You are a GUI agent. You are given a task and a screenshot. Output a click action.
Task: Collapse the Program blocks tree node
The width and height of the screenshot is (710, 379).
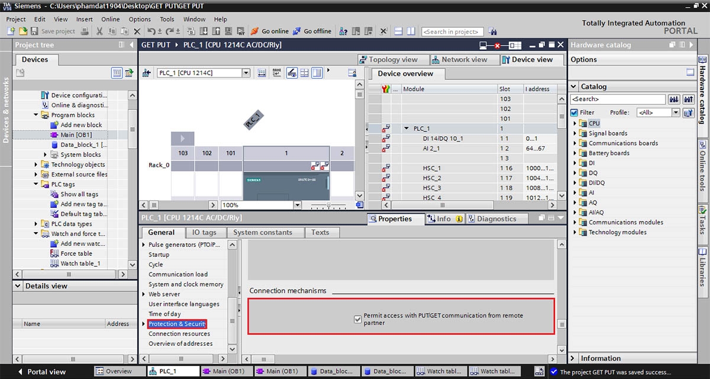36,115
